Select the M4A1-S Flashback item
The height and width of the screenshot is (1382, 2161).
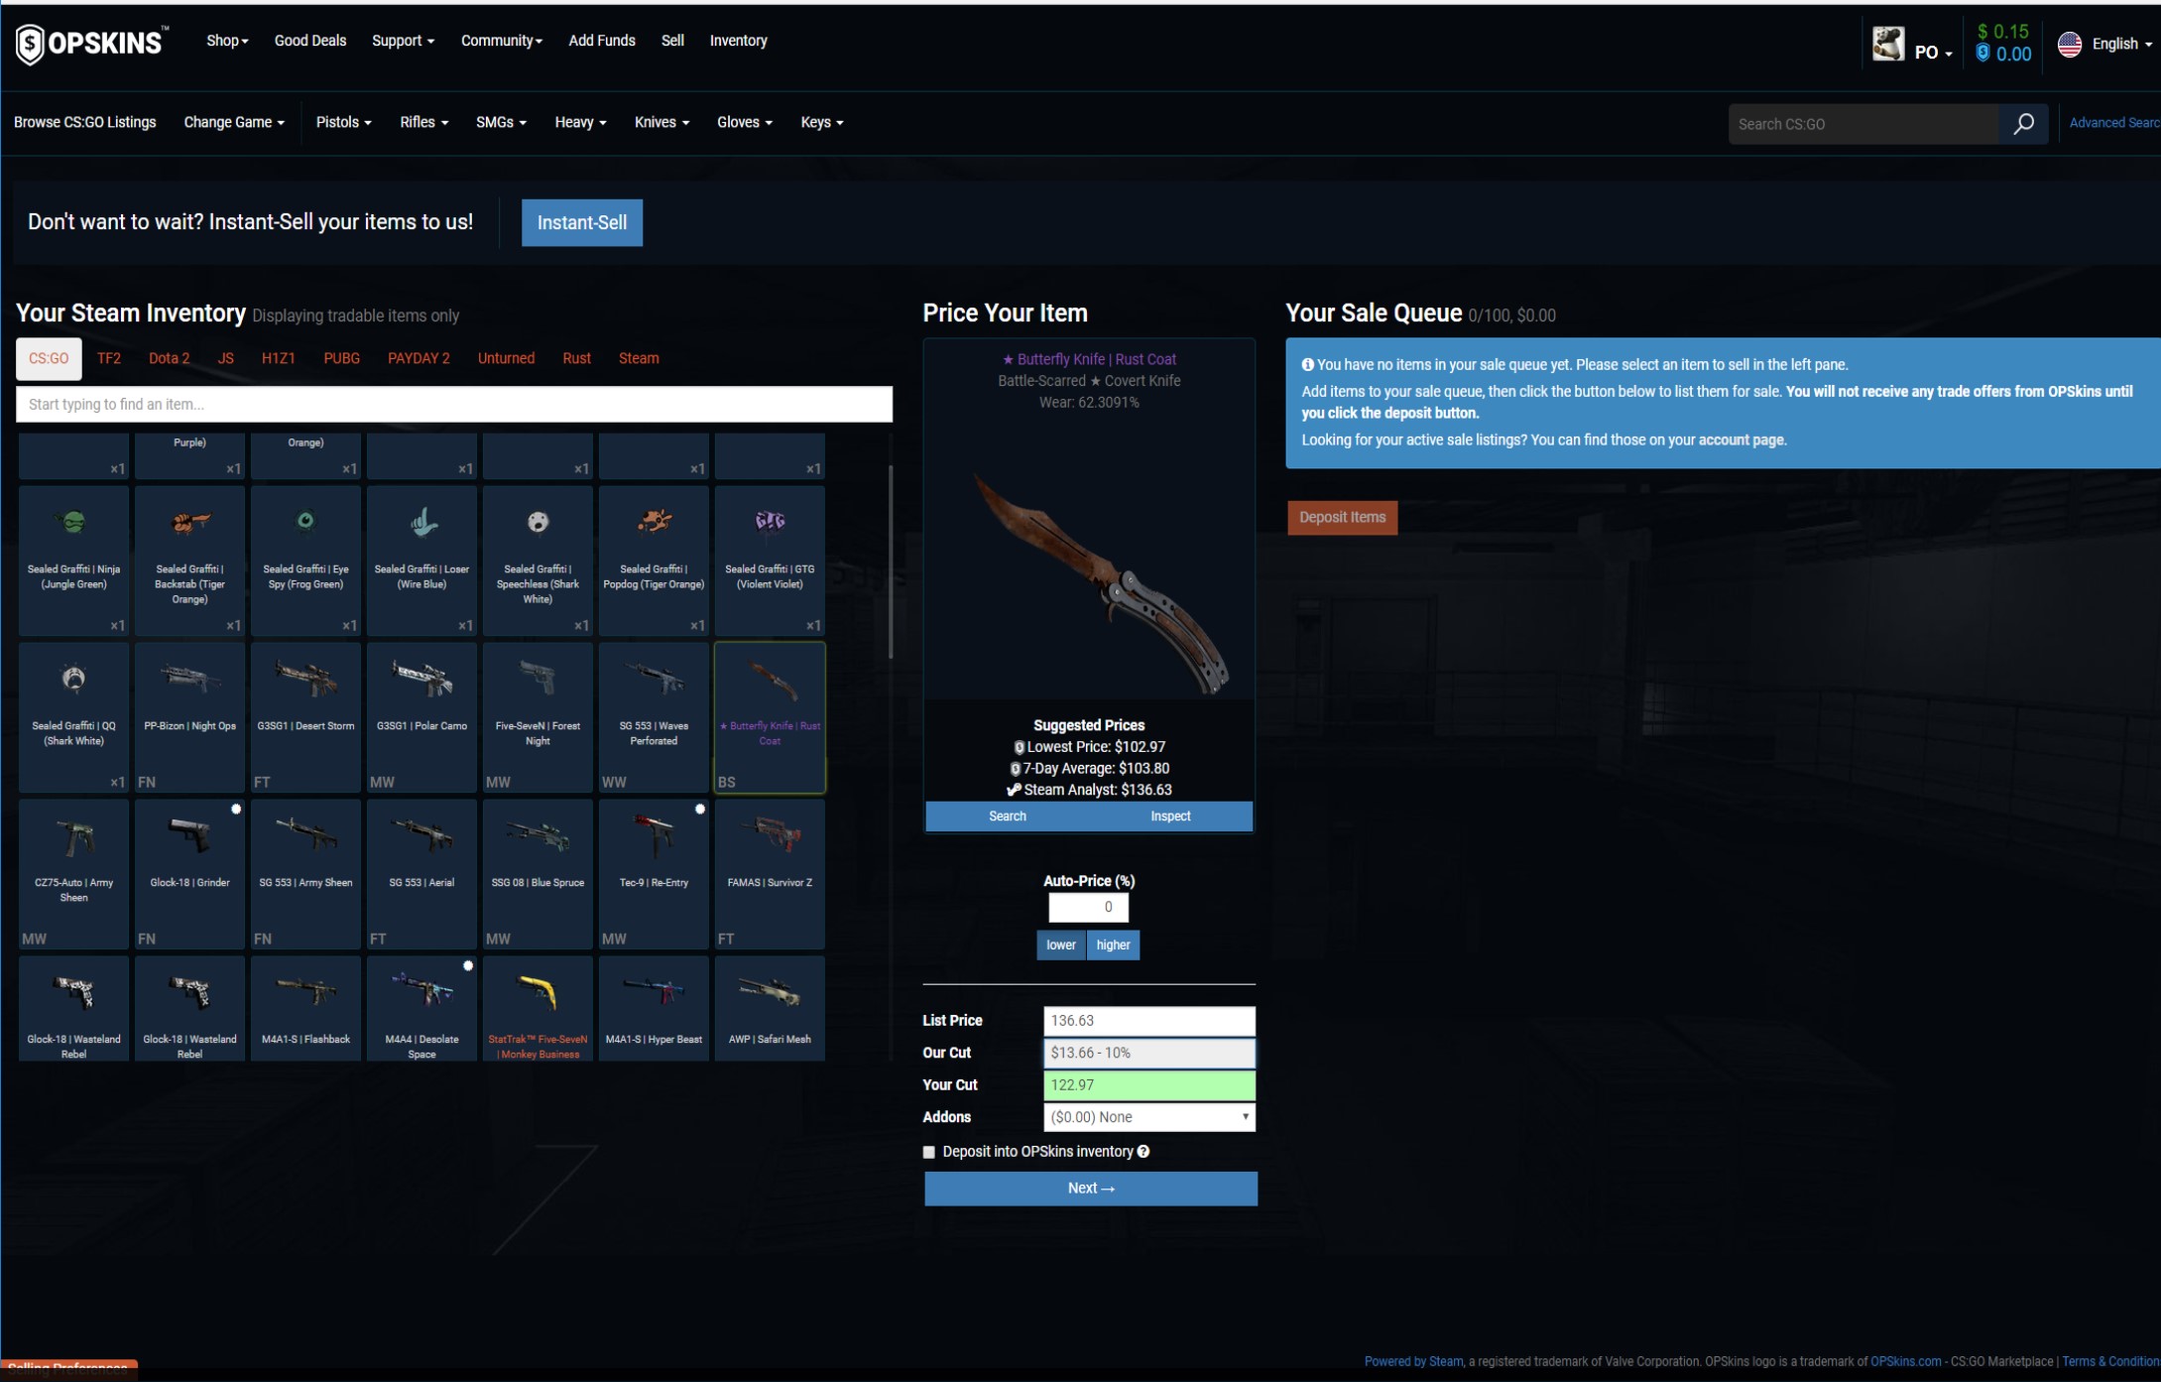tap(305, 1009)
